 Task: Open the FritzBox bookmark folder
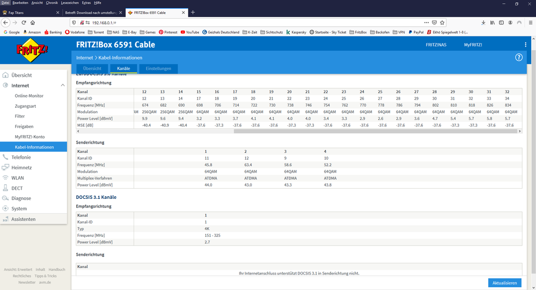tap(358, 32)
